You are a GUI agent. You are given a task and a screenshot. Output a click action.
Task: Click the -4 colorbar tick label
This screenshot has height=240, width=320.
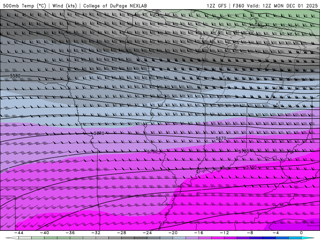click(276, 233)
